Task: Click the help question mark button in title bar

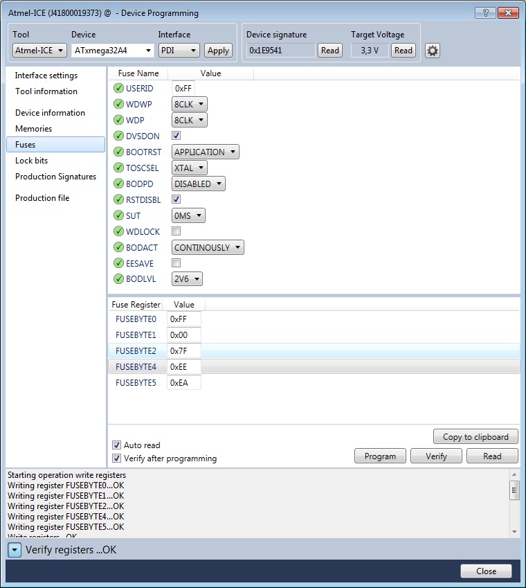Action: [485, 13]
